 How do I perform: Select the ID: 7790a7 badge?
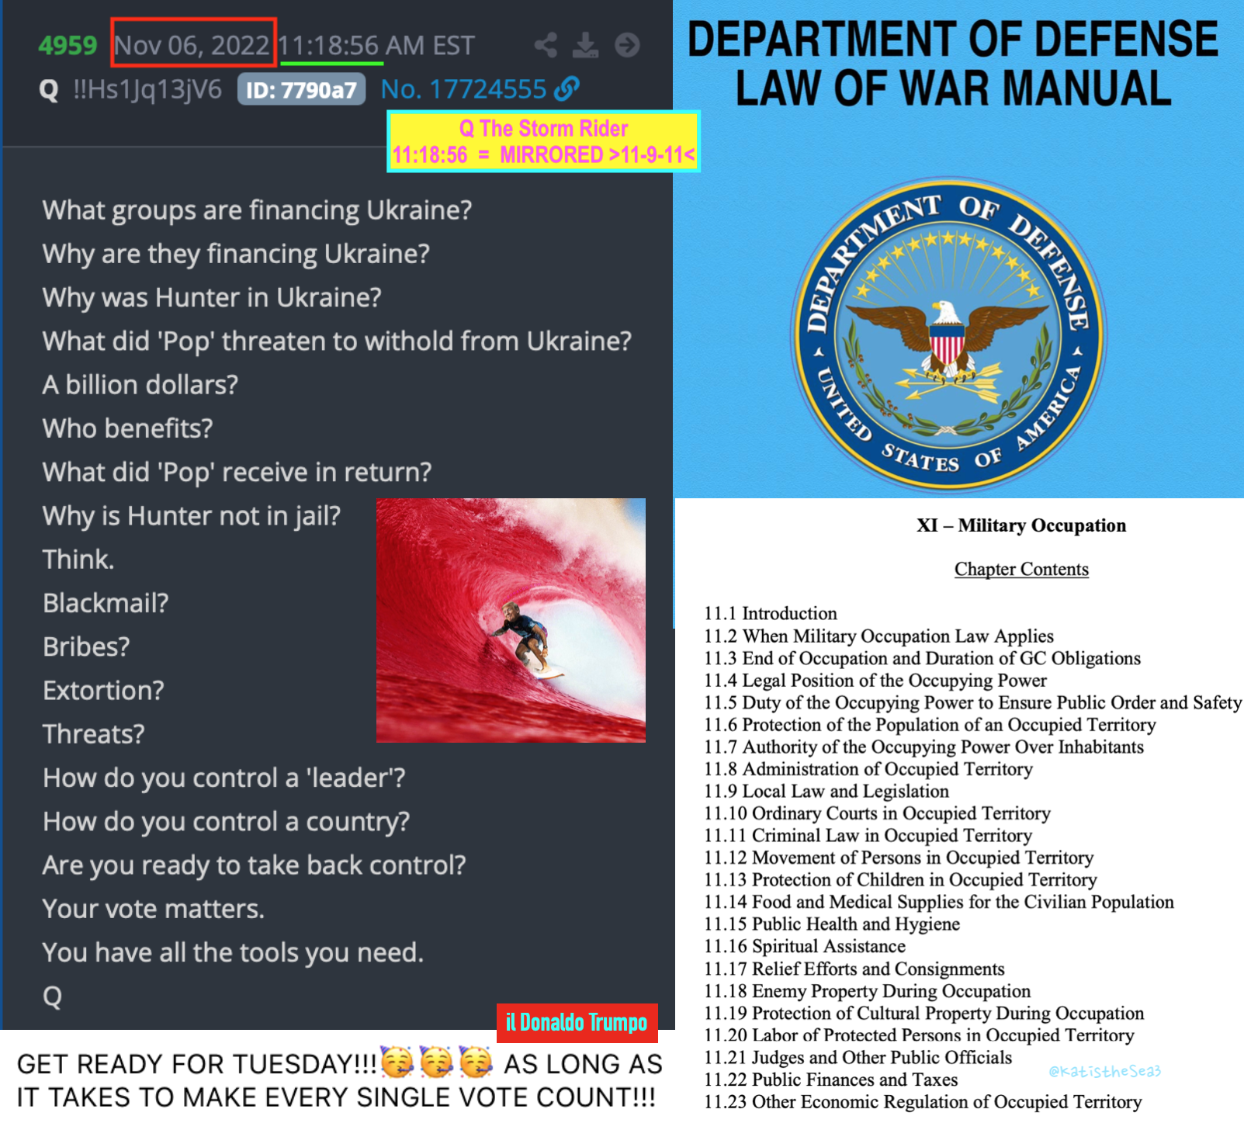pos(301,90)
